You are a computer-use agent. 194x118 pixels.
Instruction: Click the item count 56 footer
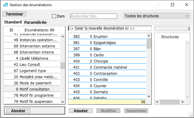click(107, 102)
